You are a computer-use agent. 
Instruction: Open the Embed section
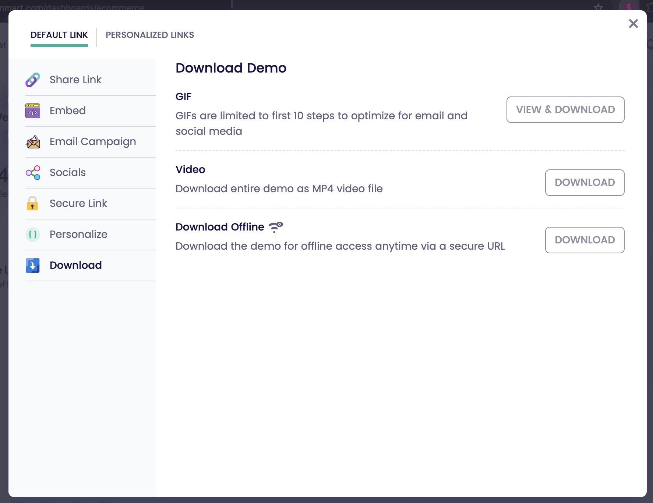(91, 111)
